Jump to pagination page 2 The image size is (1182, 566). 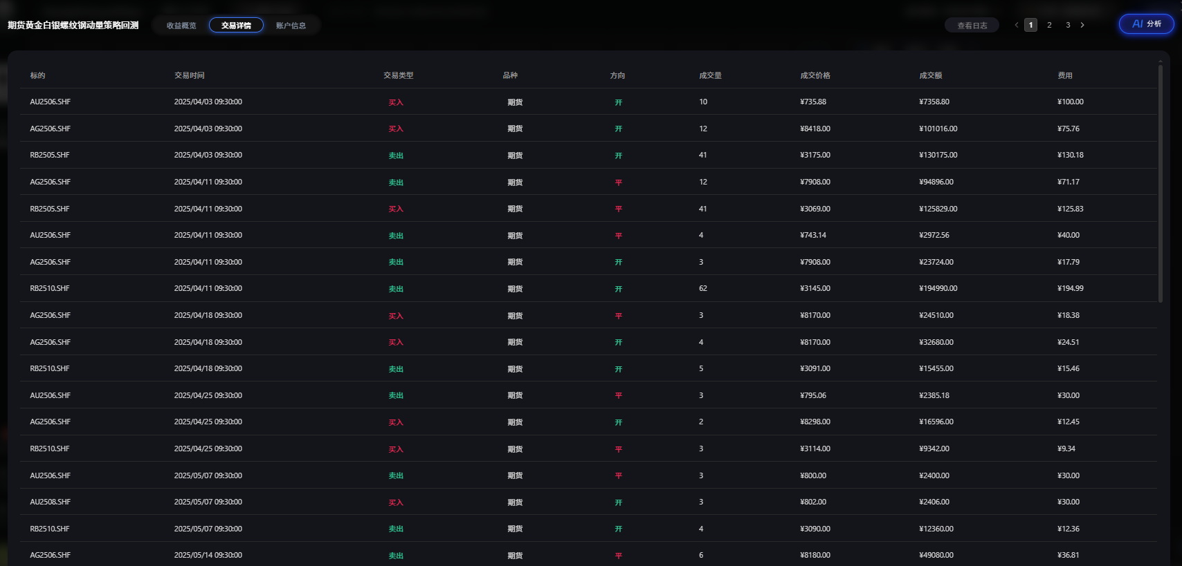click(1049, 25)
